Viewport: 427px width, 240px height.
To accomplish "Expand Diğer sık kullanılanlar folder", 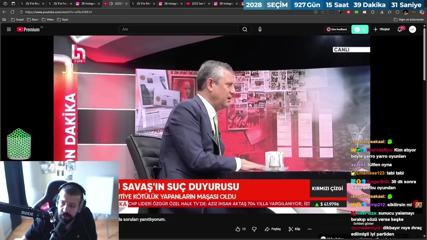I will point(409,20).
